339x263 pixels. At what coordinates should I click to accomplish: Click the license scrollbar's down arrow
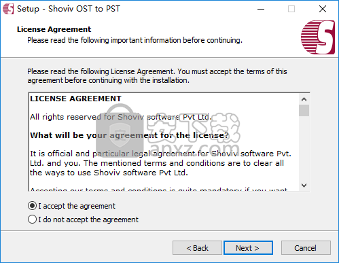pyautogui.click(x=304, y=186)
